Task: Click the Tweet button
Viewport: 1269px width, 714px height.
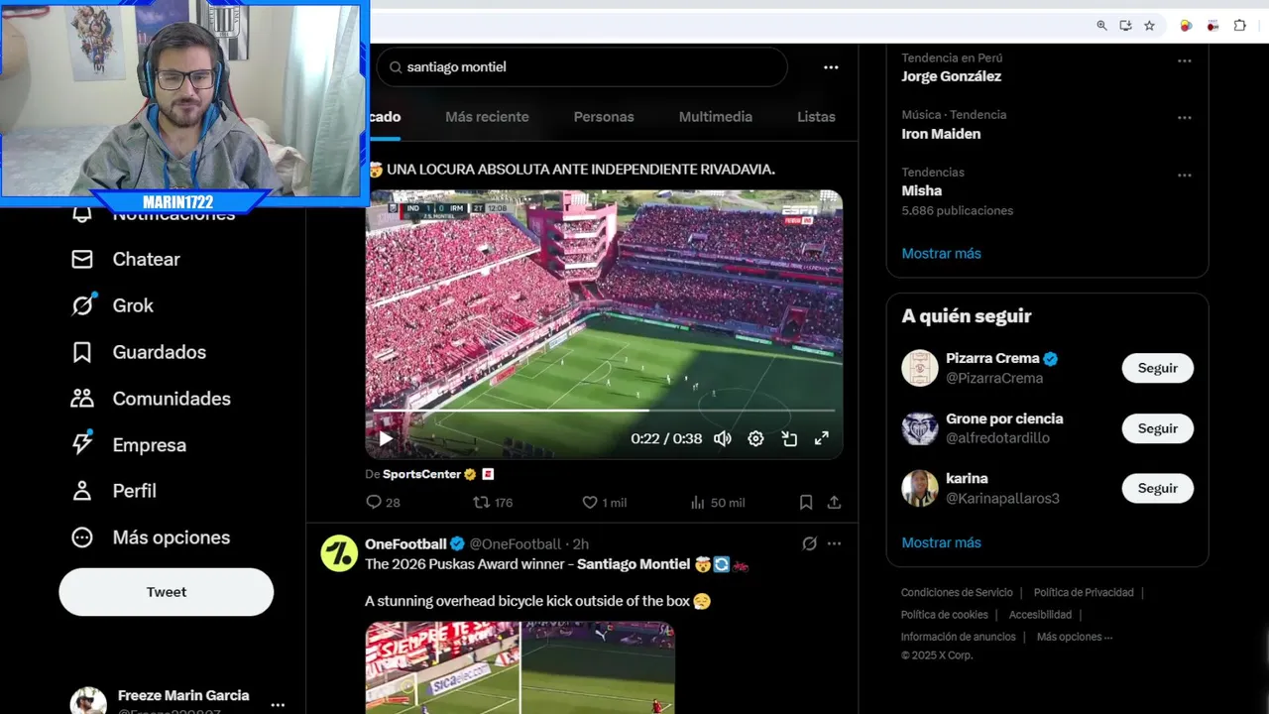Action: coord(167,592)
